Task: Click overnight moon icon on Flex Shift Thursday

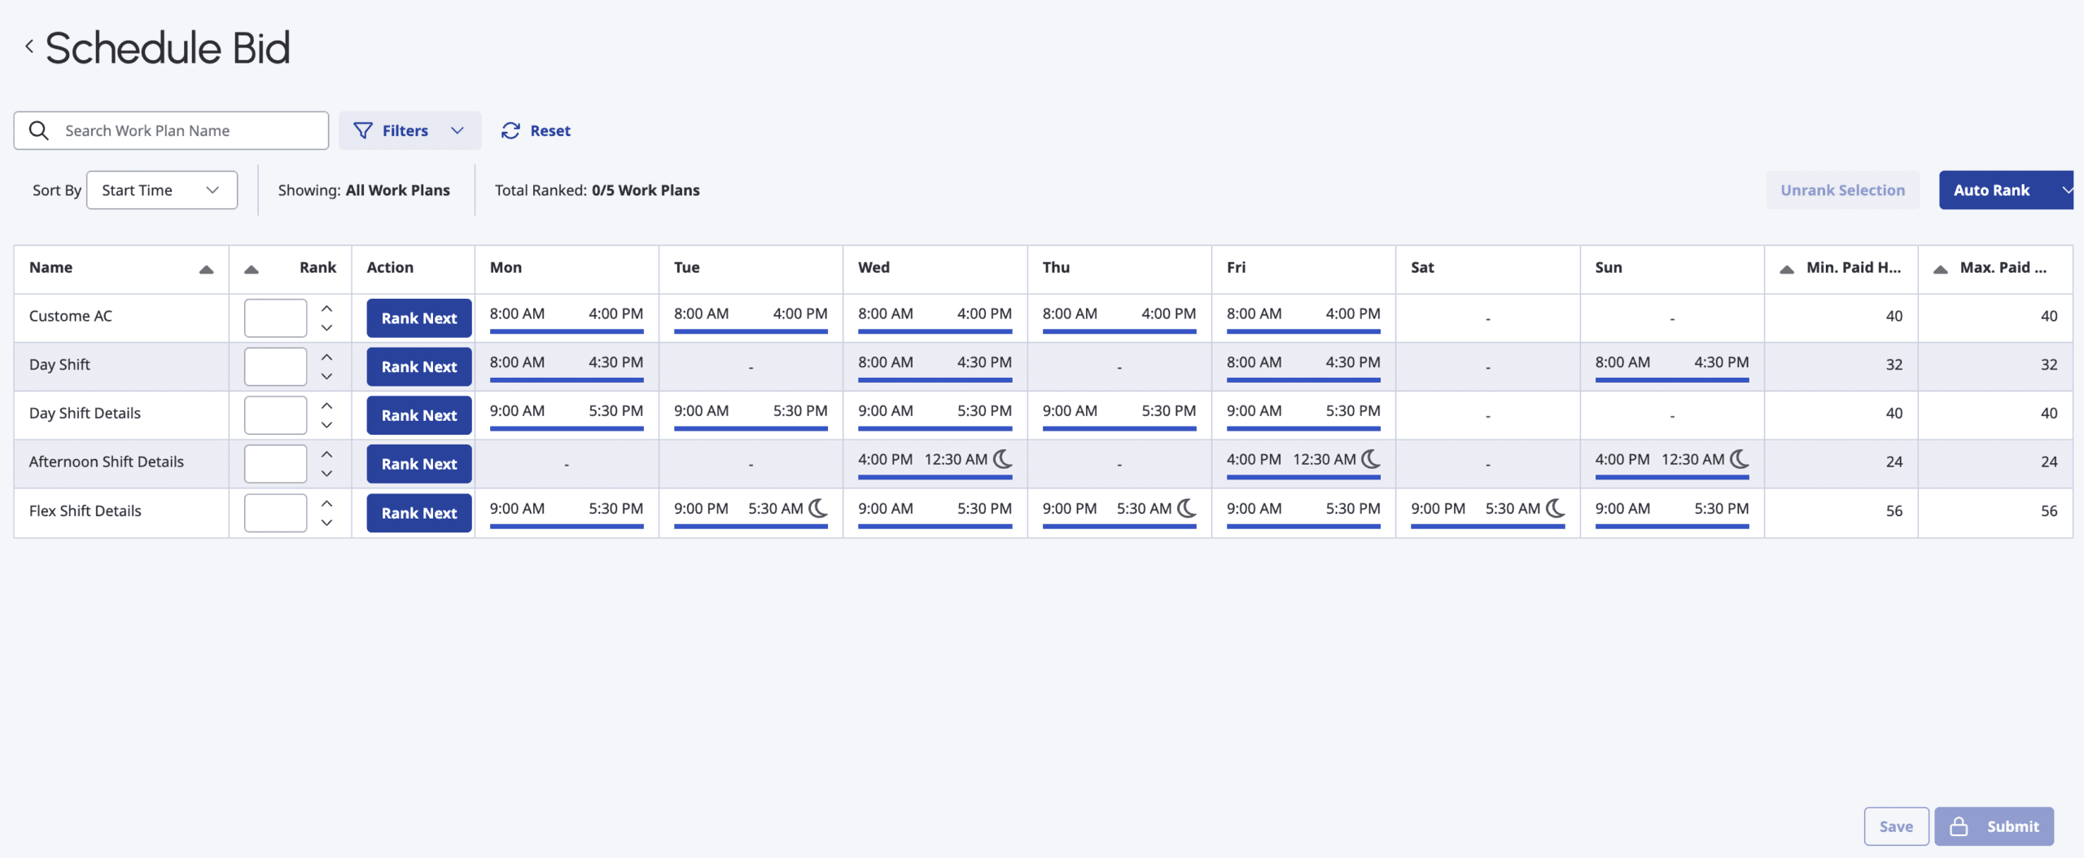Action: click(1187, 508)
